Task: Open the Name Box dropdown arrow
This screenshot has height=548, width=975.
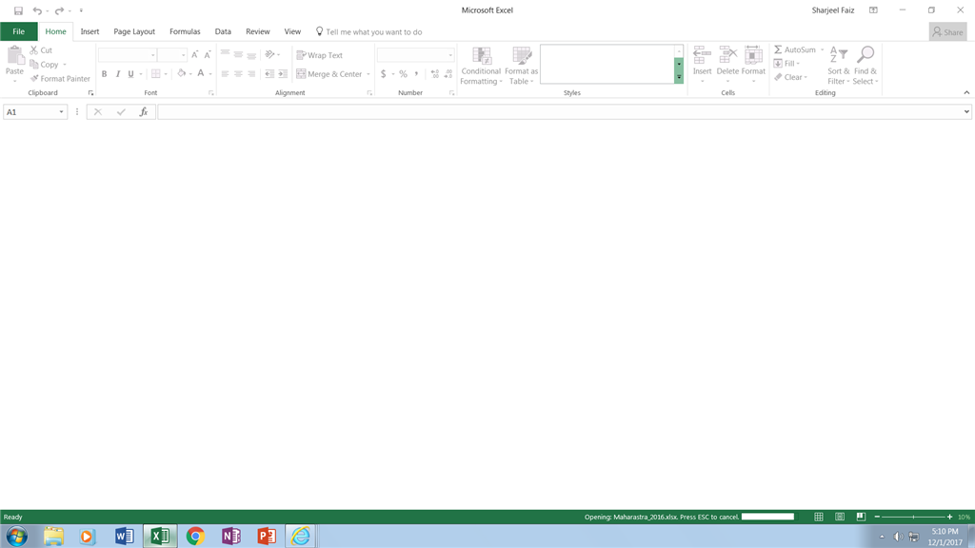Action: [x=61, y=112]
